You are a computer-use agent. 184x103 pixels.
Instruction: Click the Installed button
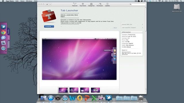[x=48, y=27]
